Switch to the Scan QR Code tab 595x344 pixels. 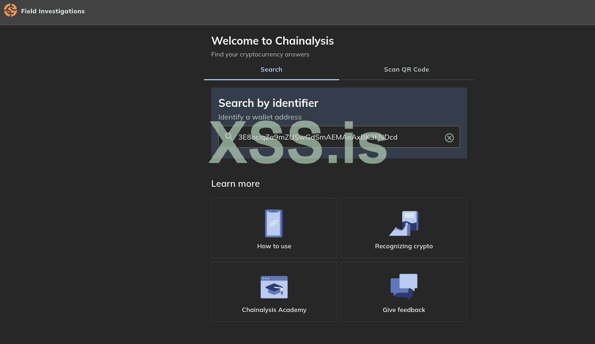407,70
